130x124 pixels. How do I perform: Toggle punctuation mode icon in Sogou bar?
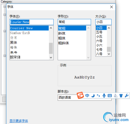pyautogui.click(x=98, y=96)
